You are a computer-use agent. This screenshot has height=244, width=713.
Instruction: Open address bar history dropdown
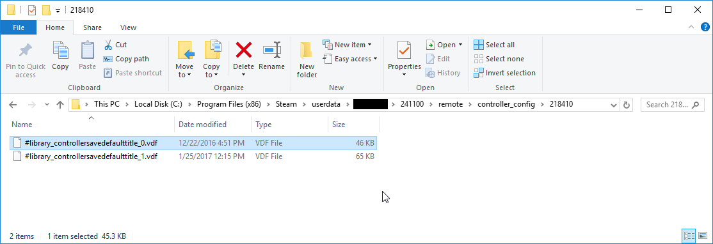(x=614, y=105)
